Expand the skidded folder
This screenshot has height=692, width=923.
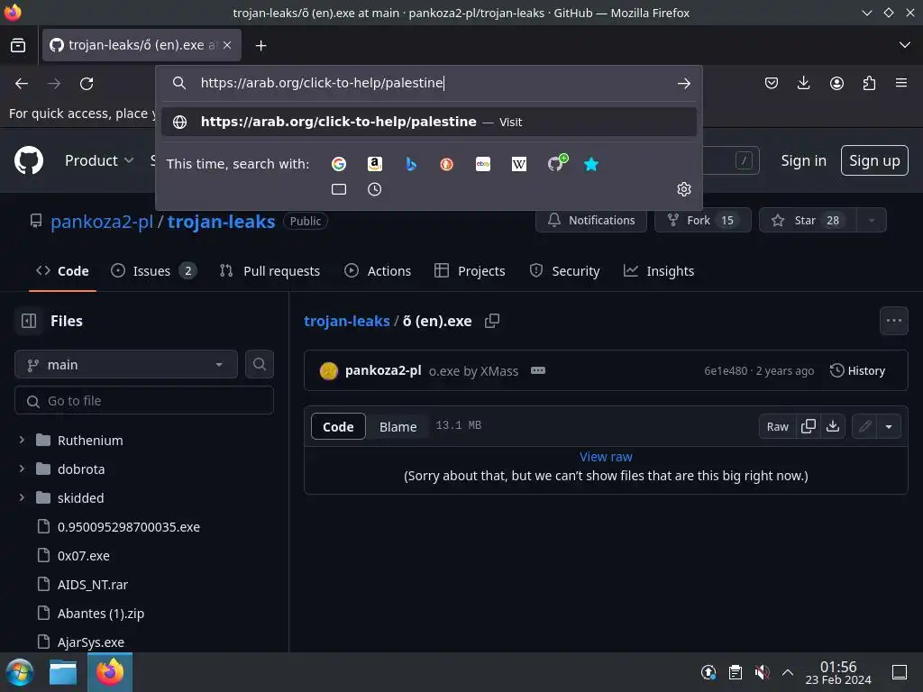point(22,497)
